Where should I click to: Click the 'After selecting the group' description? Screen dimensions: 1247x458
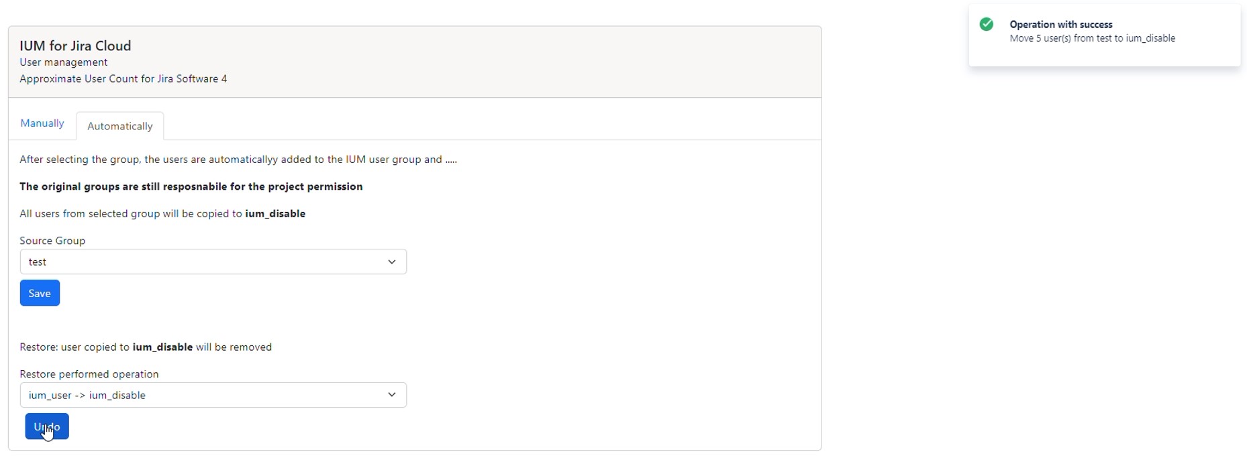[x=238, y=160]
